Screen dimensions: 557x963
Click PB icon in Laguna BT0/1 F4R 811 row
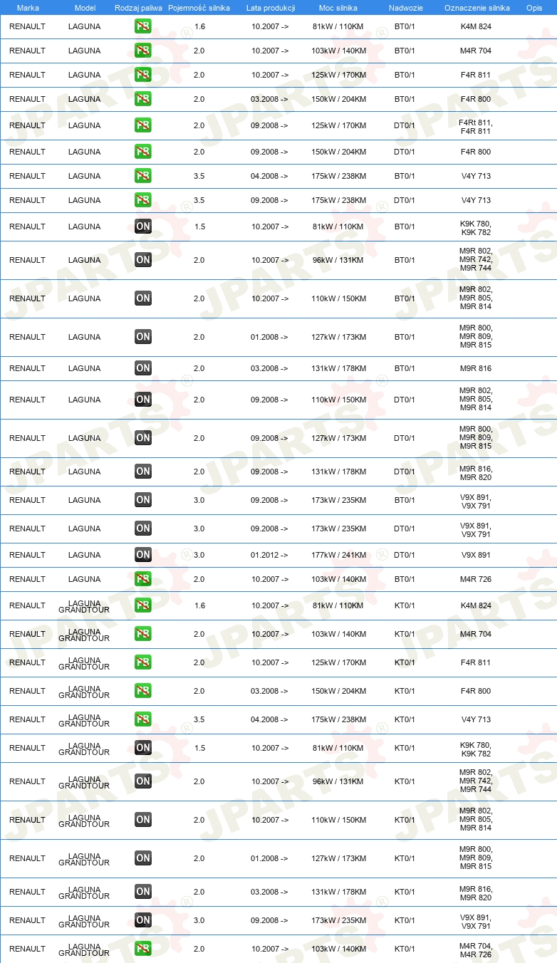[143, 75]
